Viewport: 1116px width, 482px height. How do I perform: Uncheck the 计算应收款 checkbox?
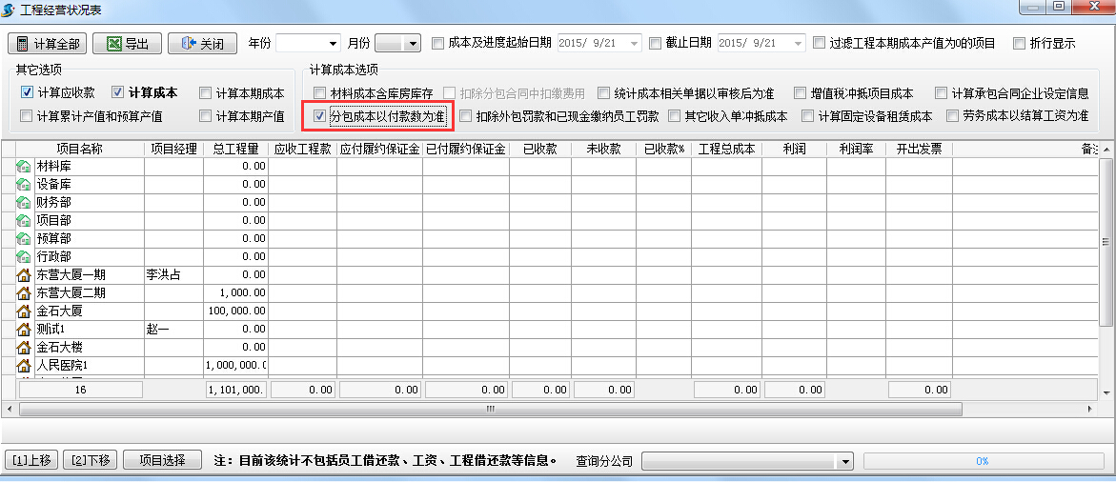pyautogui.click(x=28, y=92)
